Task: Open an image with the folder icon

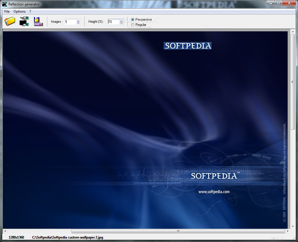Action: pyautogui.click(x=10, y=21)
